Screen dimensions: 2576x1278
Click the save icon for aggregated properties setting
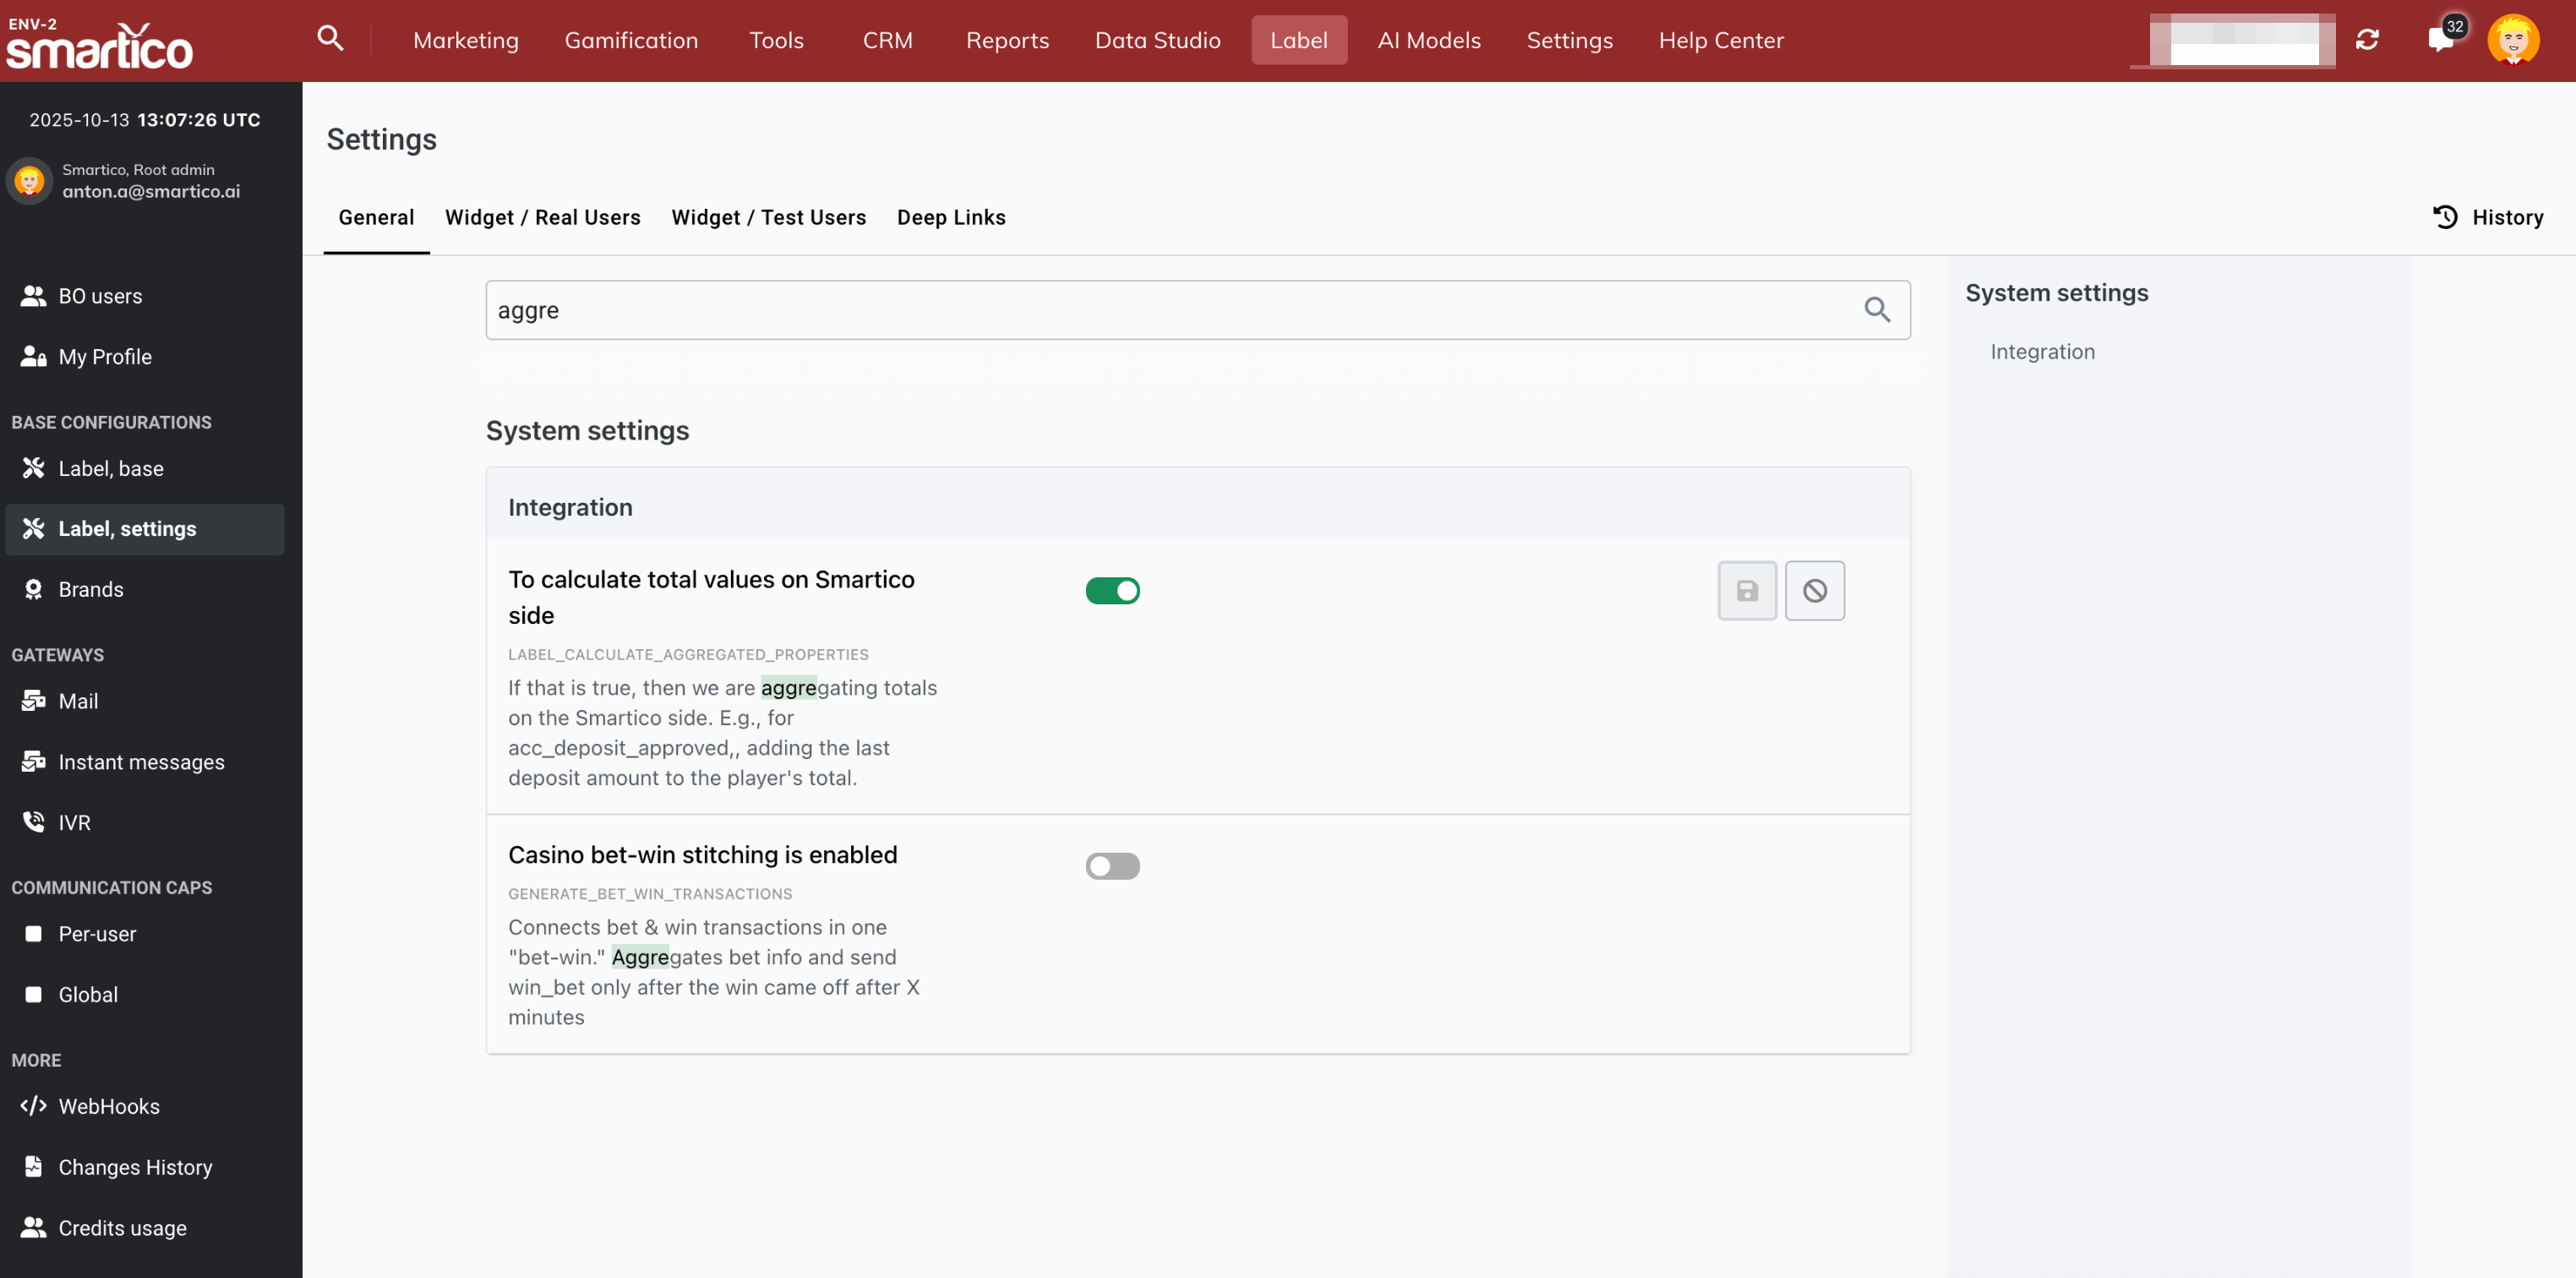(1746, 591)
